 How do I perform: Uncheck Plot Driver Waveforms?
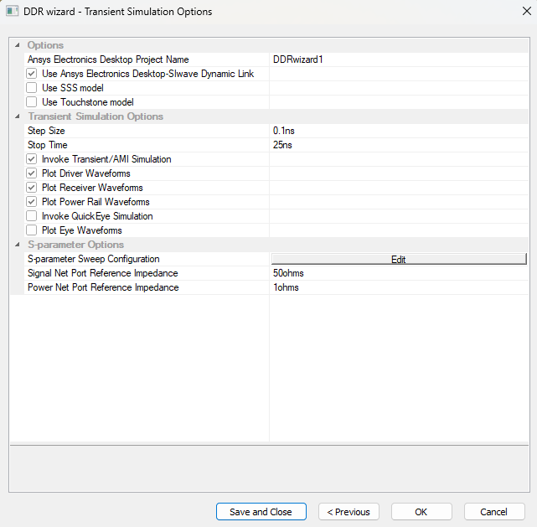point(32,173)
